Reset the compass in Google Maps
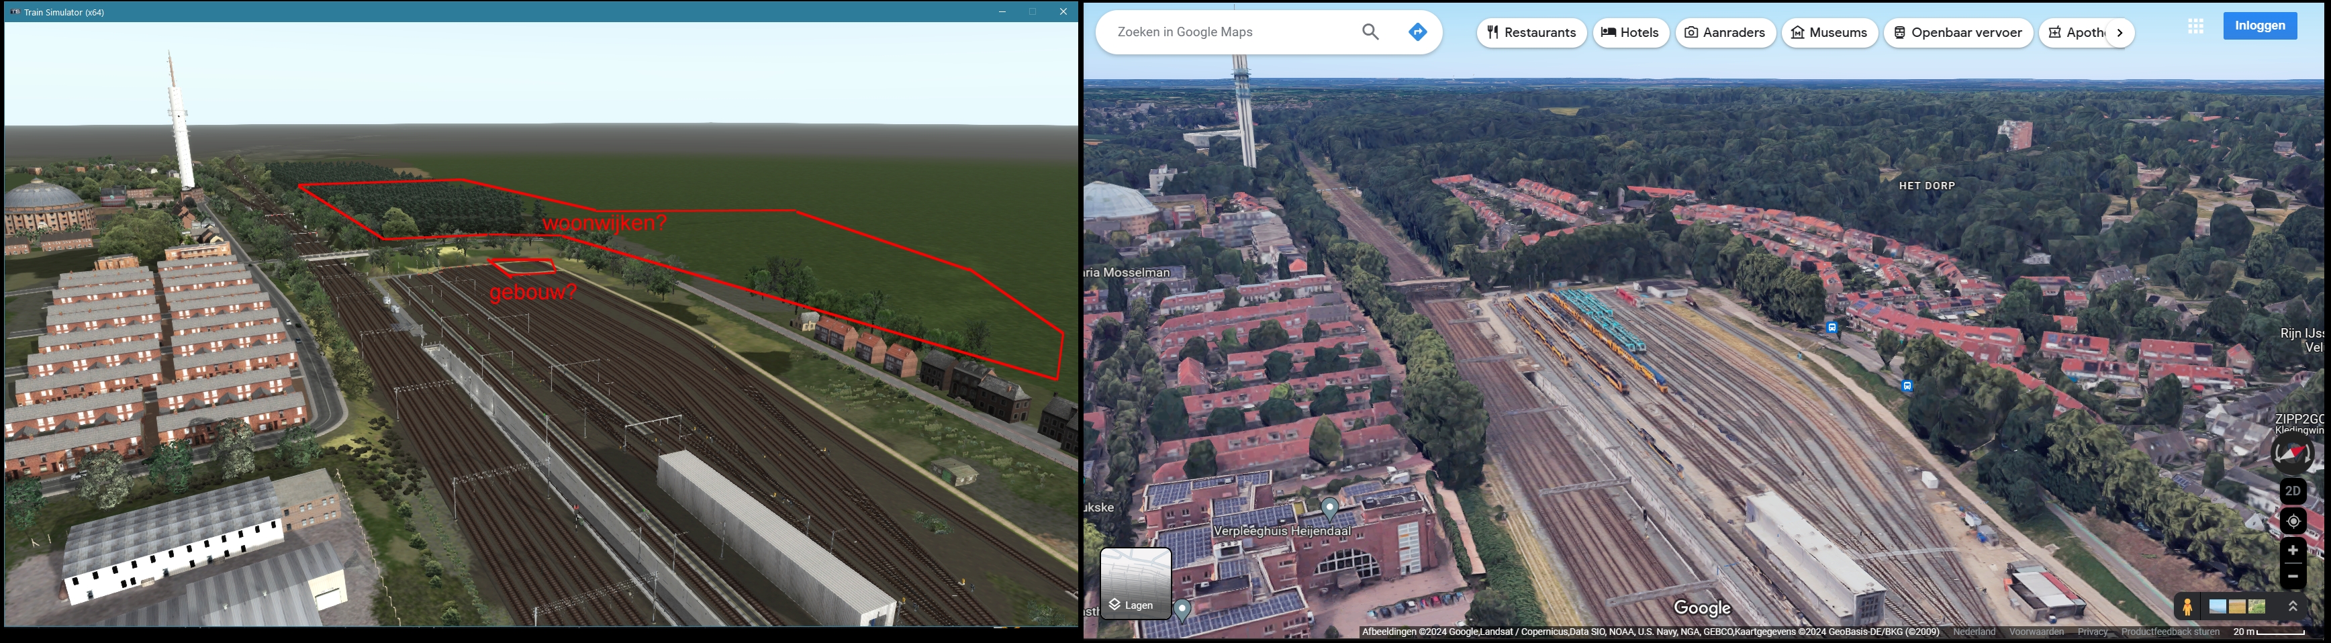The image size is (2331, 643). point(2292,453)
